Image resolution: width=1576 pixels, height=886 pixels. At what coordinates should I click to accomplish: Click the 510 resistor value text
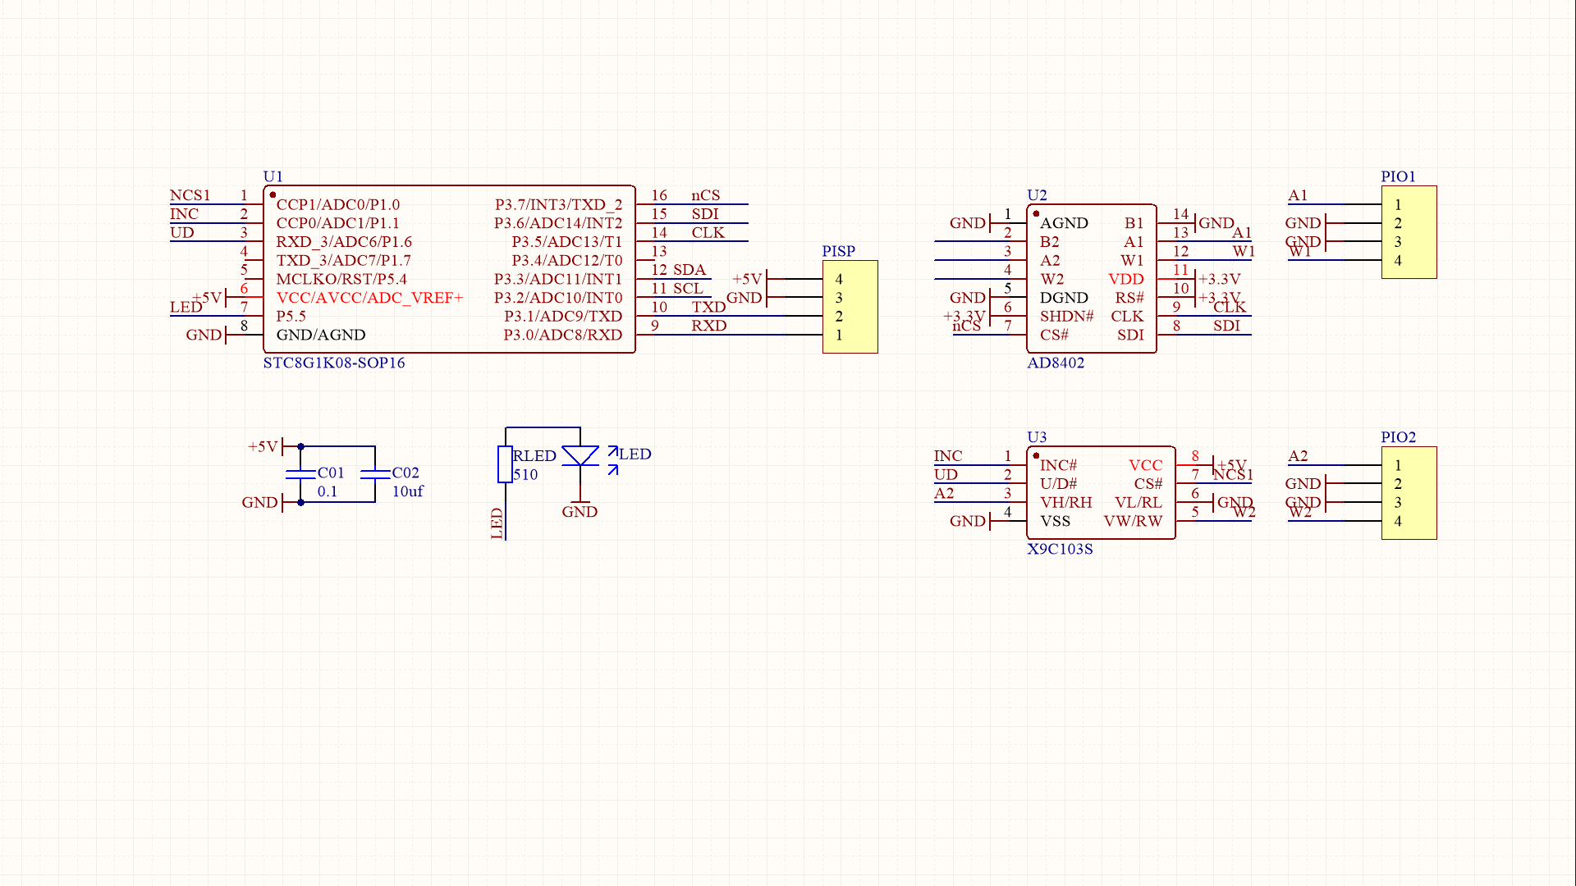pos(525,475)
